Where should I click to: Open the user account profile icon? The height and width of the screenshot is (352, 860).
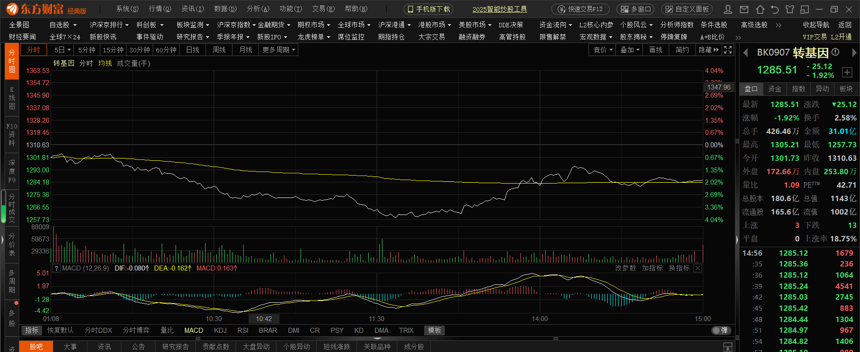[x=728, y=9]
